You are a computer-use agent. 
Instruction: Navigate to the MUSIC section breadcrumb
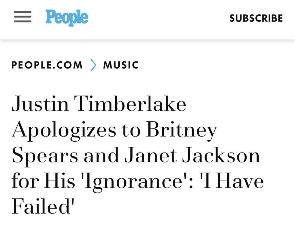[121, 65]
